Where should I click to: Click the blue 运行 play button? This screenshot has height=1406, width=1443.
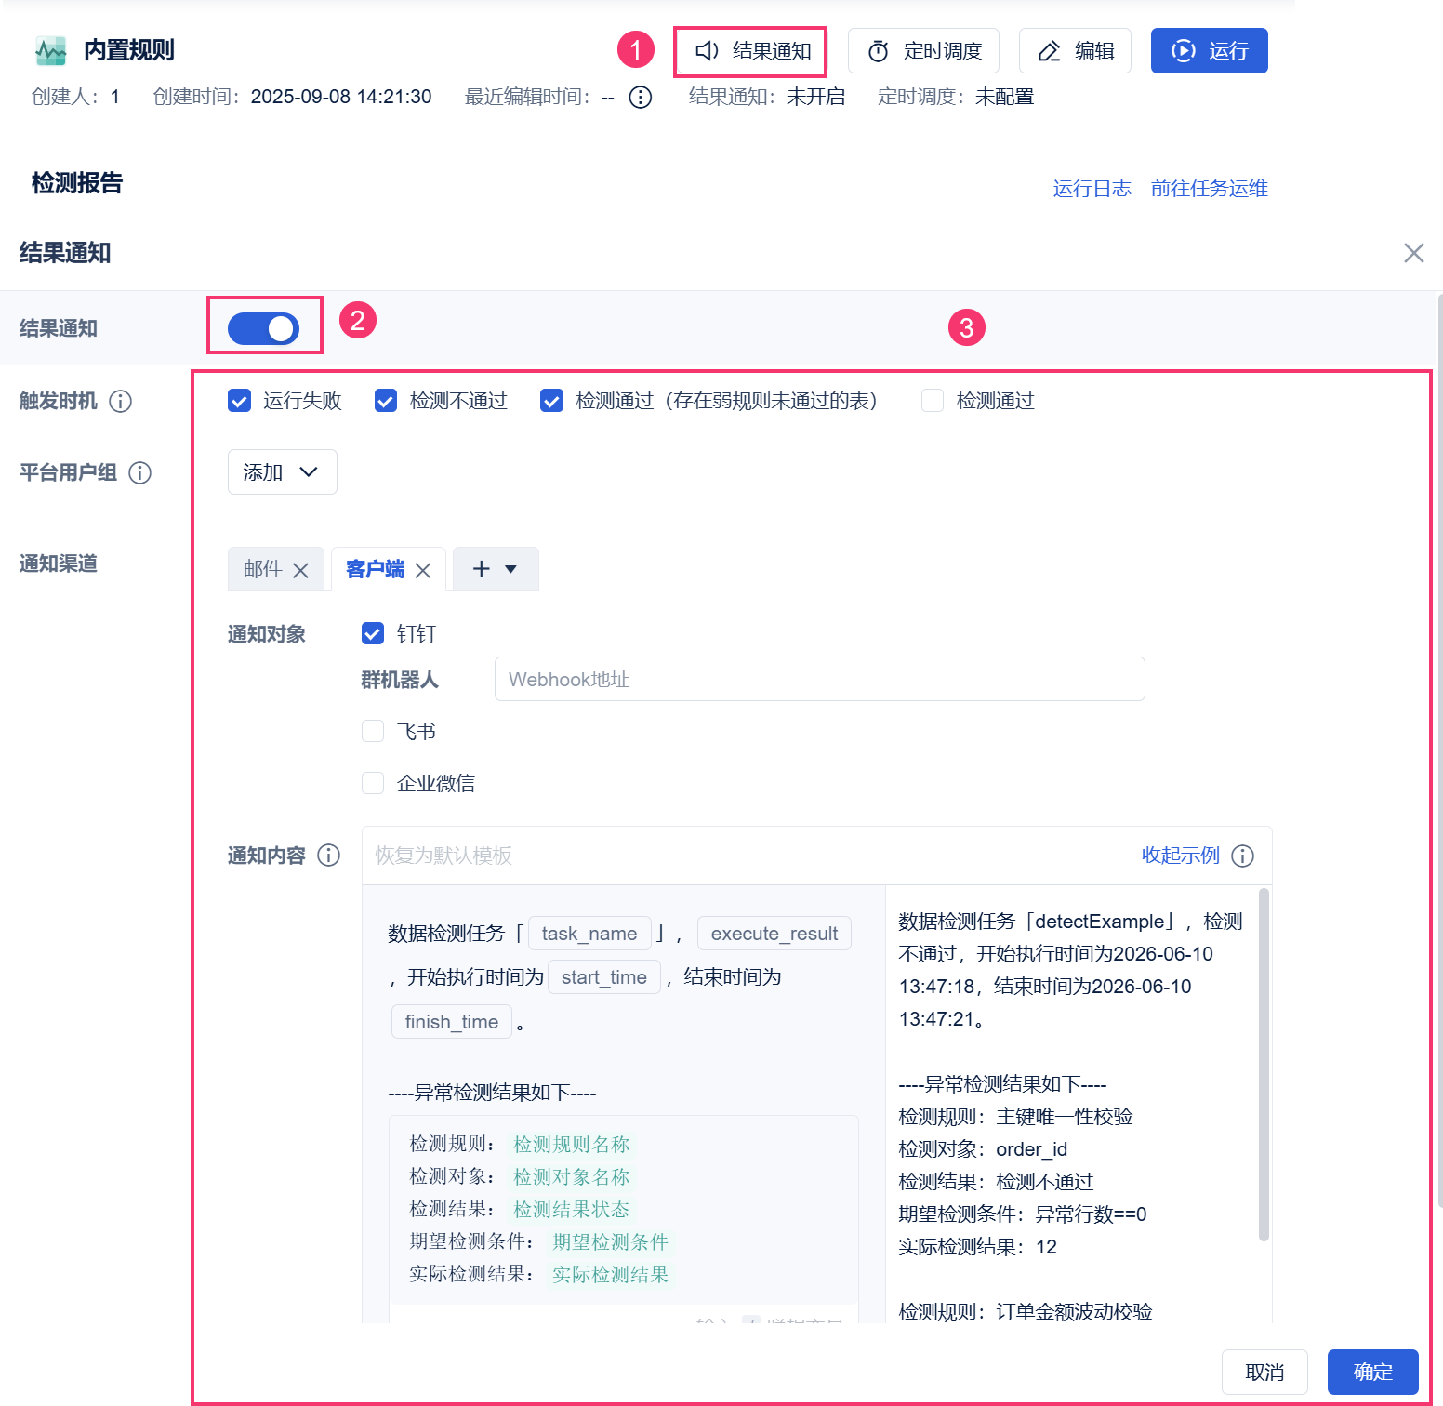click(1209, 51)
